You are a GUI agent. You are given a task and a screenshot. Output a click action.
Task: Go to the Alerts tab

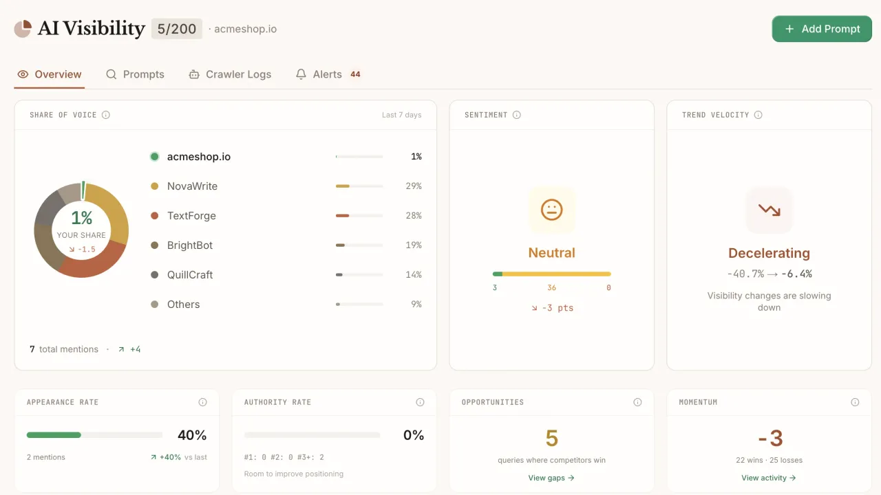[x=328, y=74]
